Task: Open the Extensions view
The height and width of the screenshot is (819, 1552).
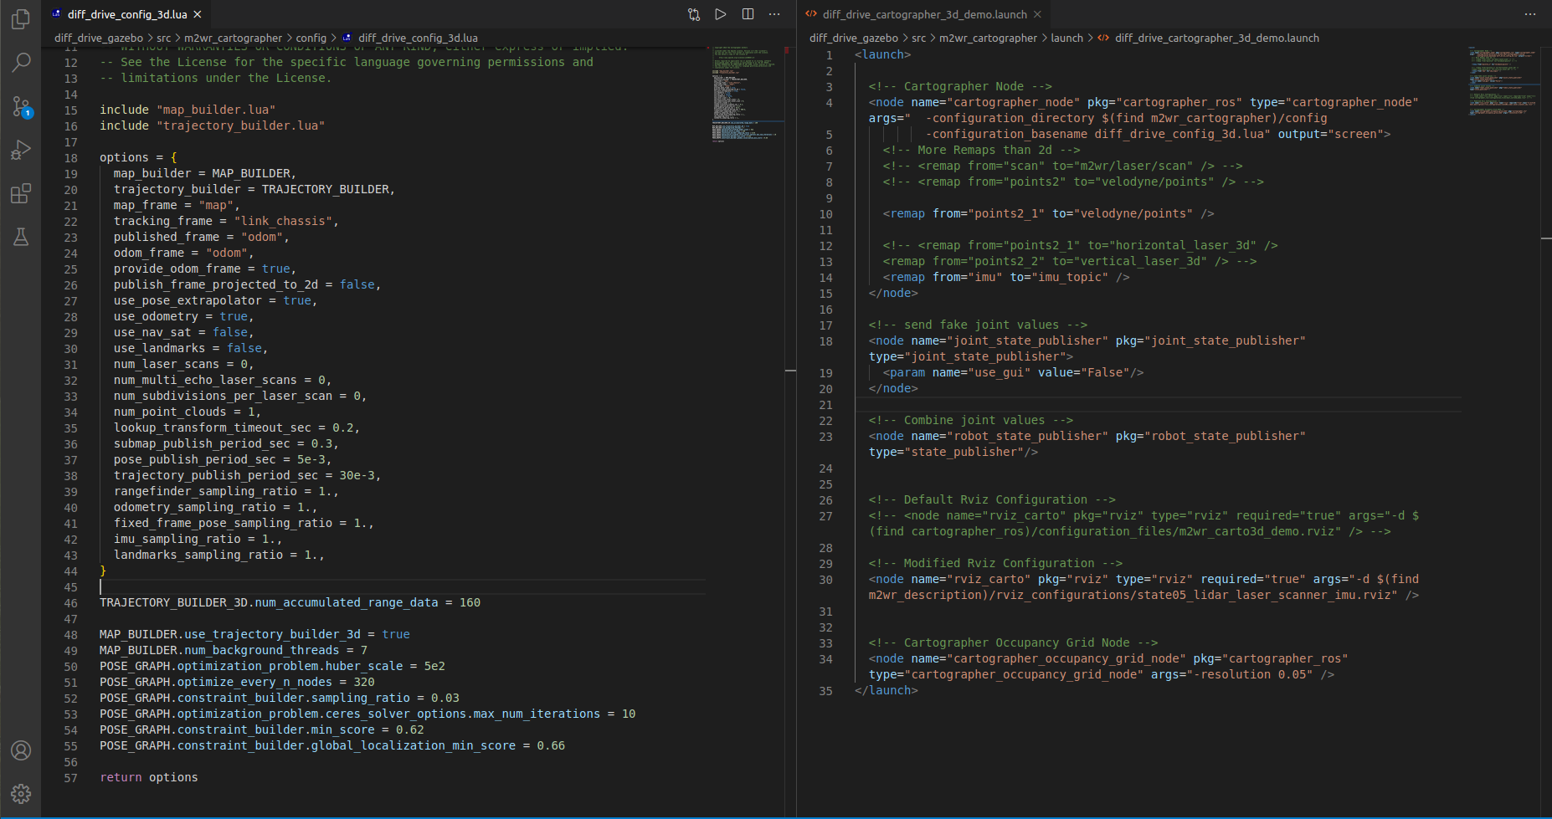Action: [x=21, y=193]
